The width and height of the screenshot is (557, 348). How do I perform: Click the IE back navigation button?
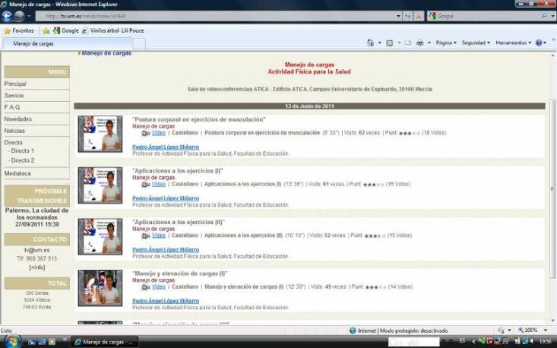[x=8, y=16]
